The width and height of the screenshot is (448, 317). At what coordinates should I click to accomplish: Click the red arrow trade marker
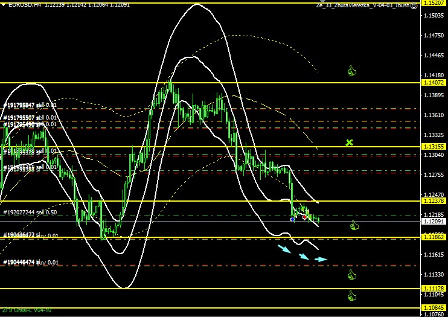coord(304,217)
